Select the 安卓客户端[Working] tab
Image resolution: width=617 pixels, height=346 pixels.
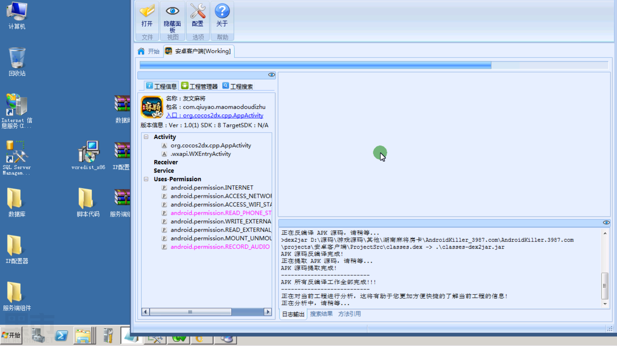point(198,51)
